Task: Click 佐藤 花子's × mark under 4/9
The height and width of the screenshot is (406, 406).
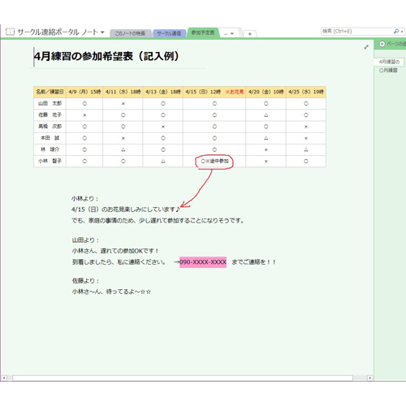Action: (x=84, y=115)
